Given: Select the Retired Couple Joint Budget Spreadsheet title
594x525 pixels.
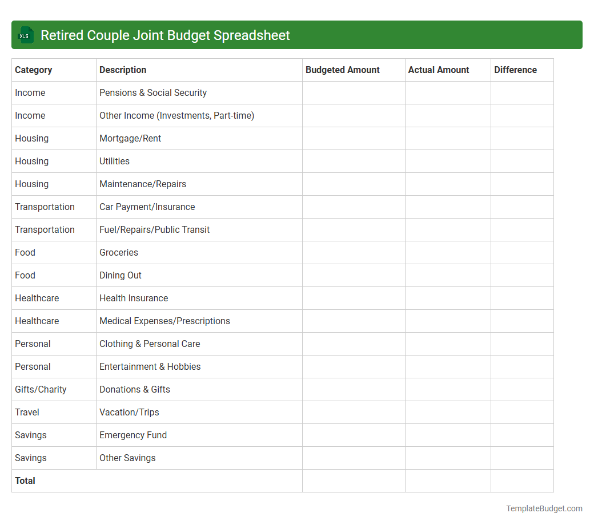Looking at the screenshot, I should coord(165,35).
